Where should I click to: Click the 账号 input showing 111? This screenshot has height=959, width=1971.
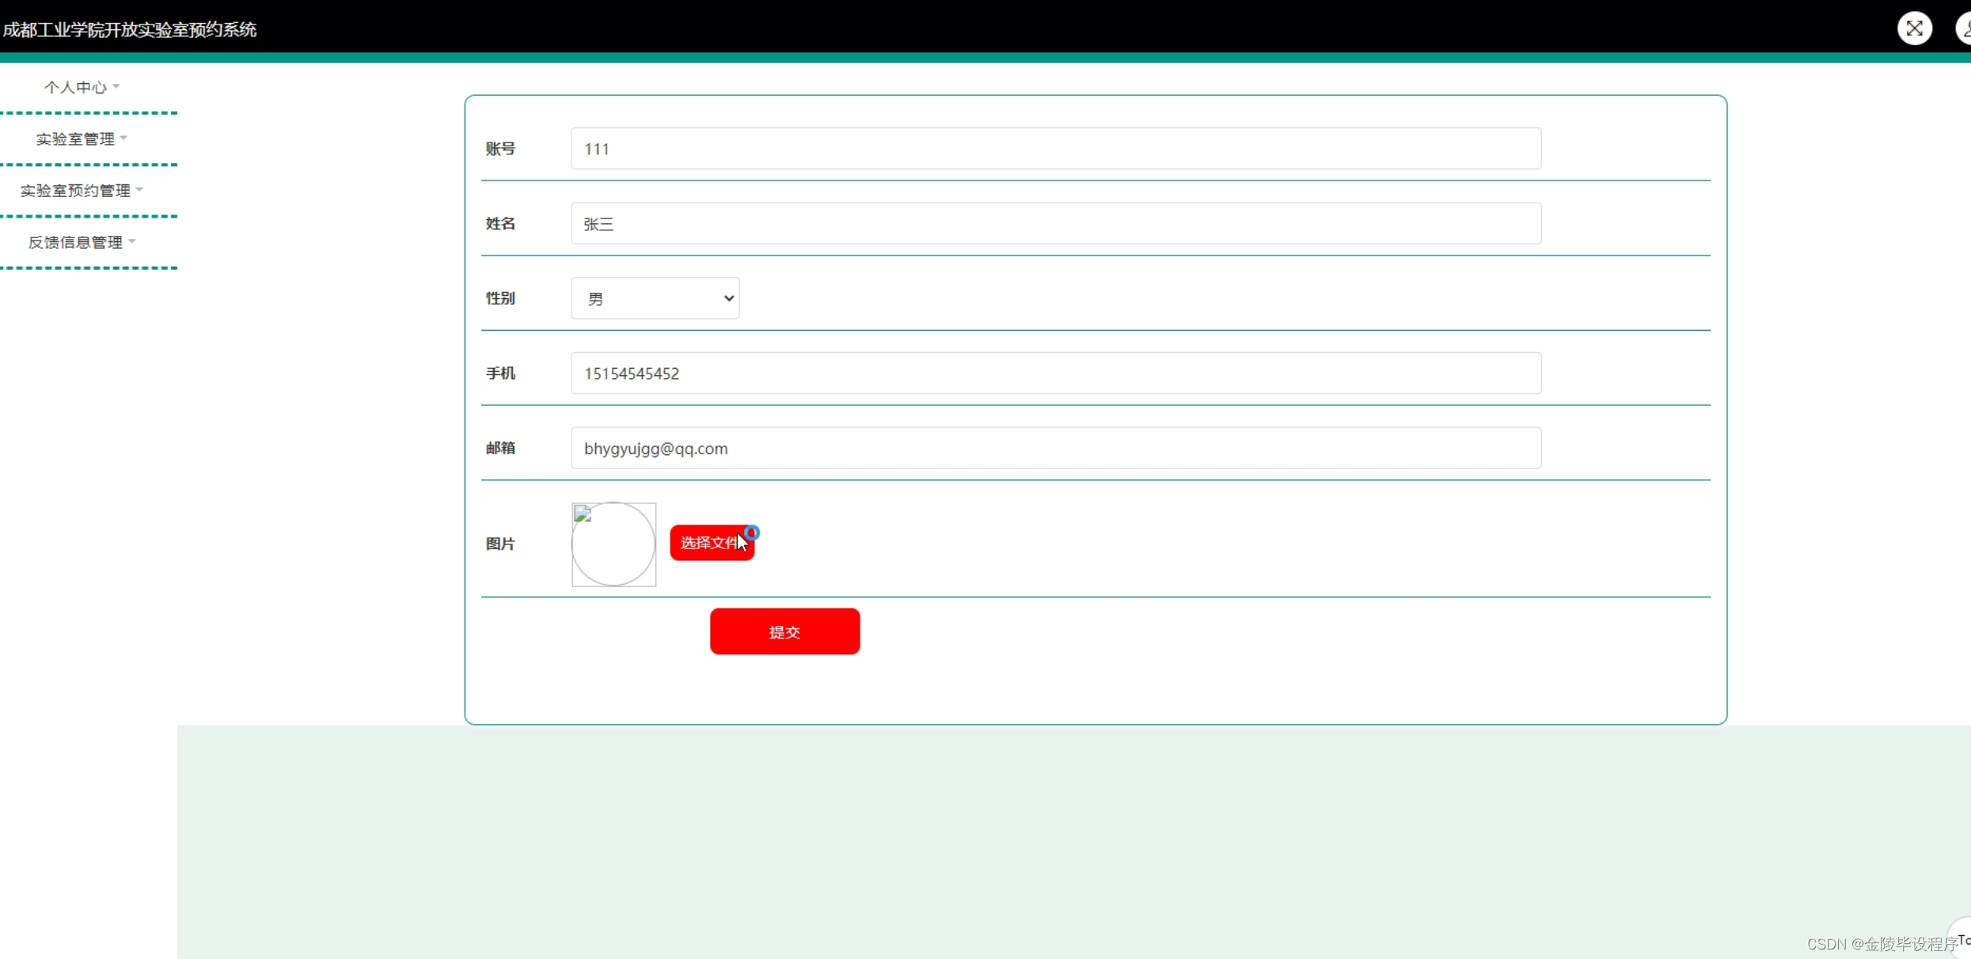(x=1056, y=148)
